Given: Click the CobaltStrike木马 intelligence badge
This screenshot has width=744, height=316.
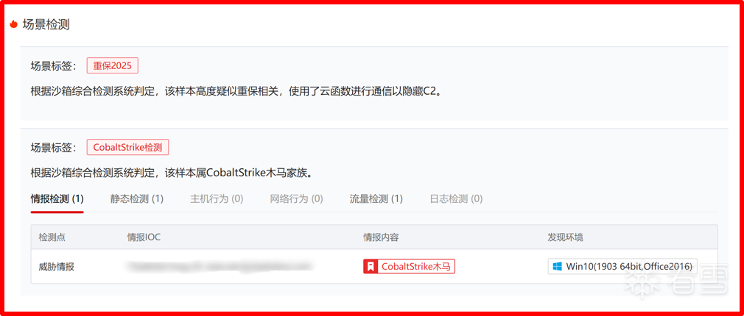Looking at the screenshot, I should (409, 266).
